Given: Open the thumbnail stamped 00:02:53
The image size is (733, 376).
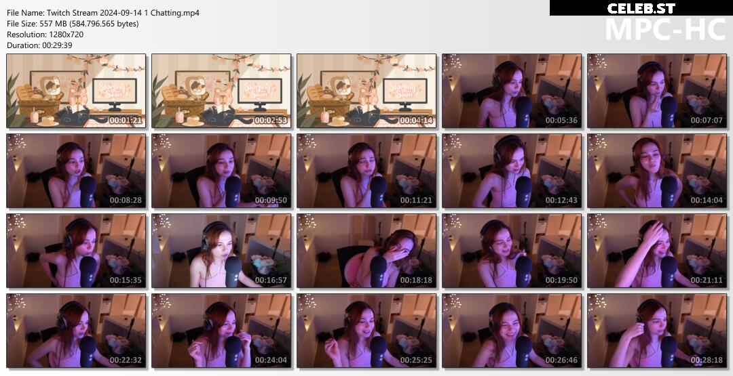Looking at the screenshot, I should (221, 91).
